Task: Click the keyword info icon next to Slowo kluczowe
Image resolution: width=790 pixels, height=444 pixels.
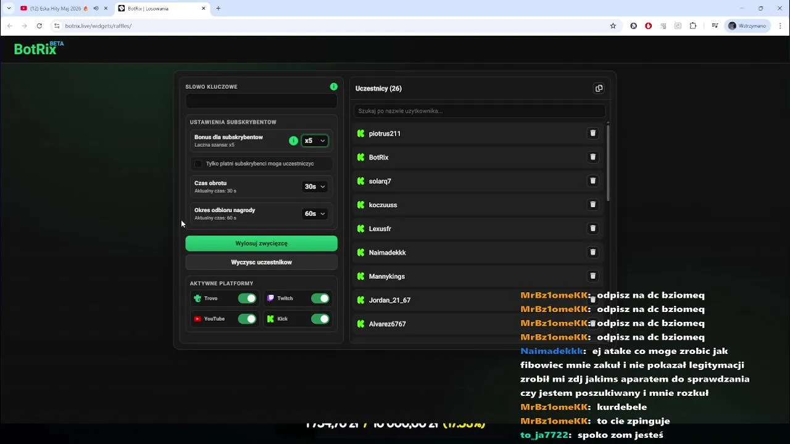Action: 333,86
